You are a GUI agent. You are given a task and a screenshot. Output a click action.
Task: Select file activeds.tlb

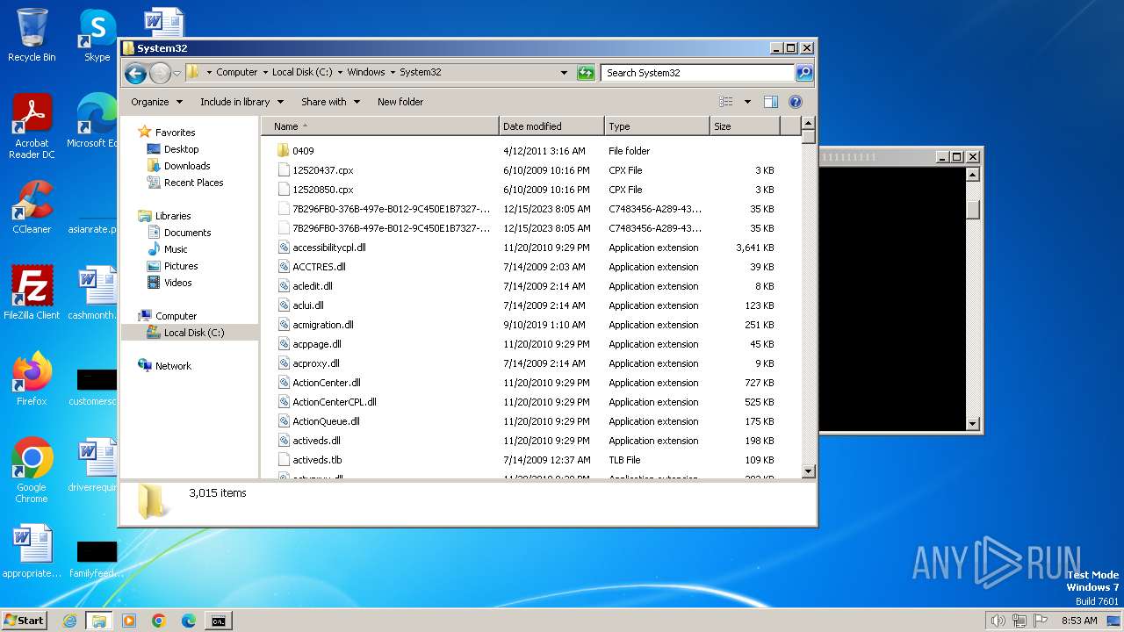317,460
